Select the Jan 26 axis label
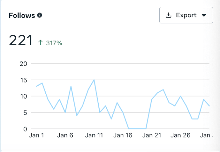Screen dimensions: 220x152 pyautogui.click(x=180, y=135)
